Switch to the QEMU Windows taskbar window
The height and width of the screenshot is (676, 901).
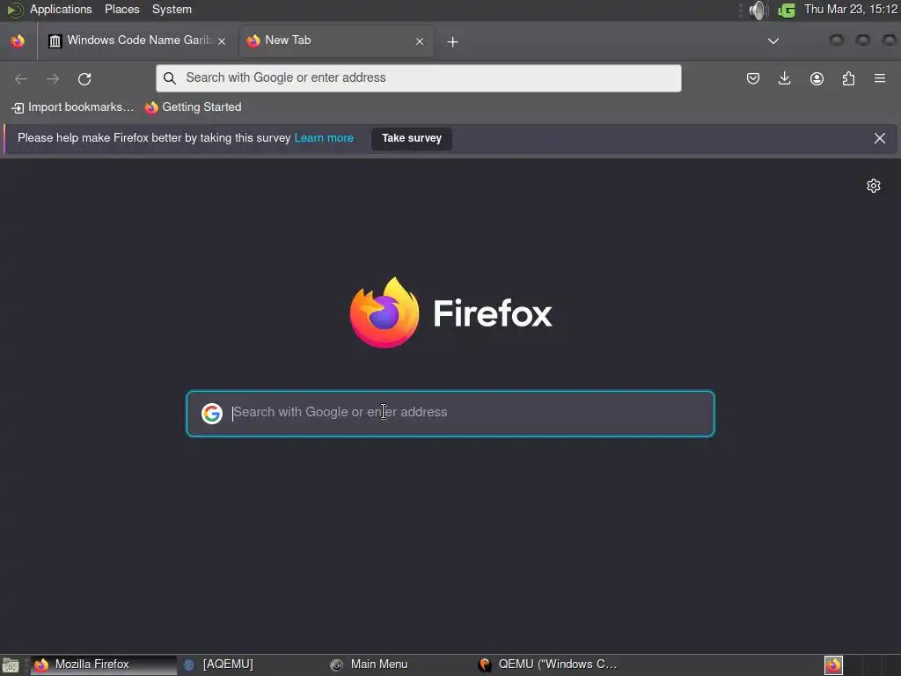pyautogui.click(x=547, y=665)
